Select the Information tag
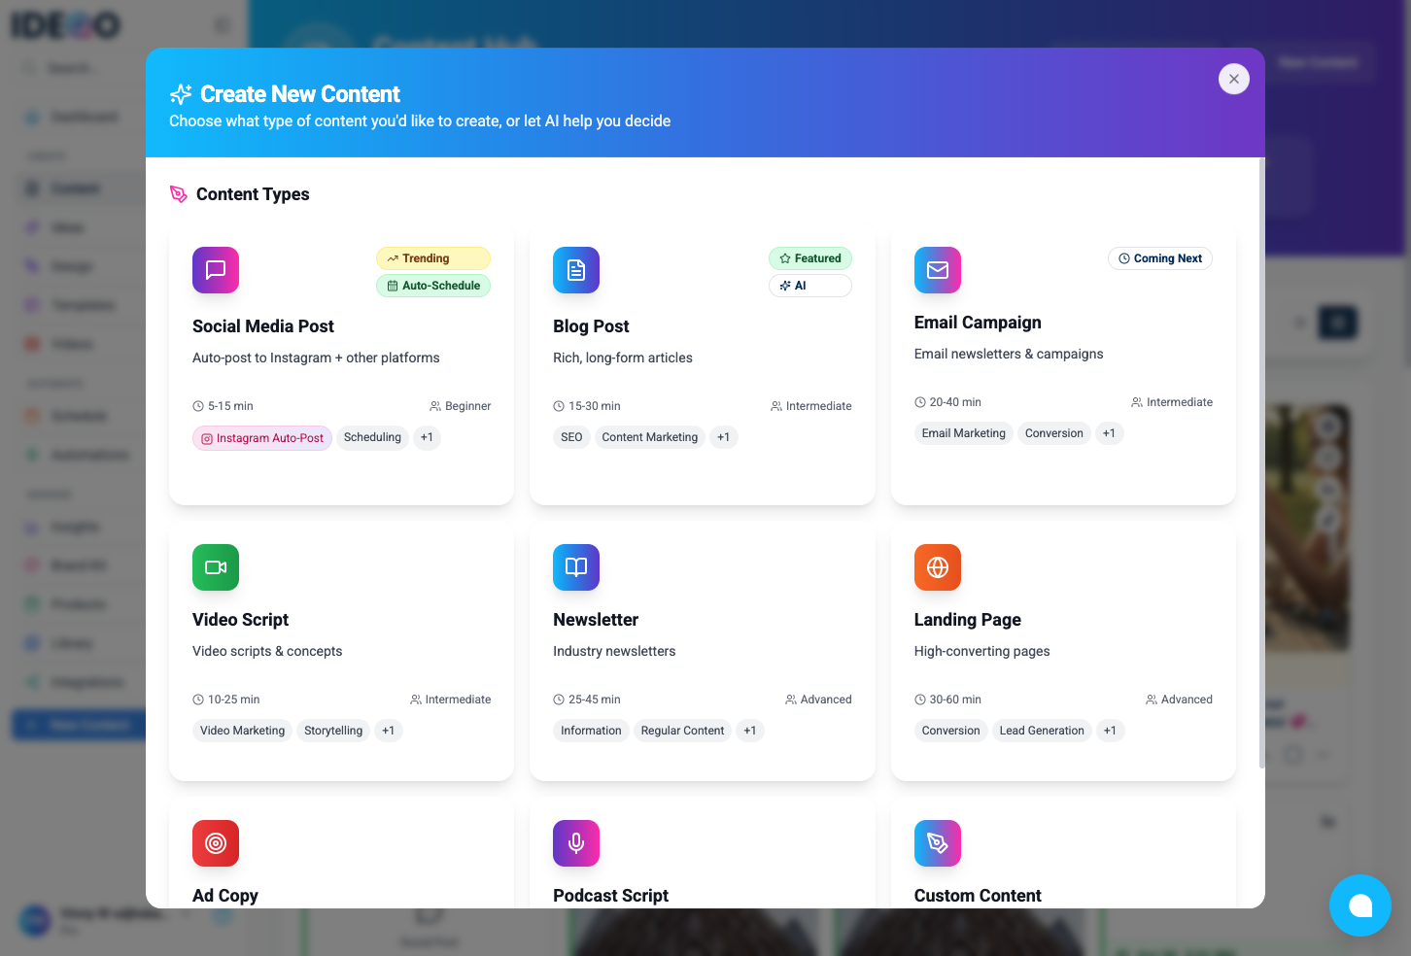 (591, 731)
